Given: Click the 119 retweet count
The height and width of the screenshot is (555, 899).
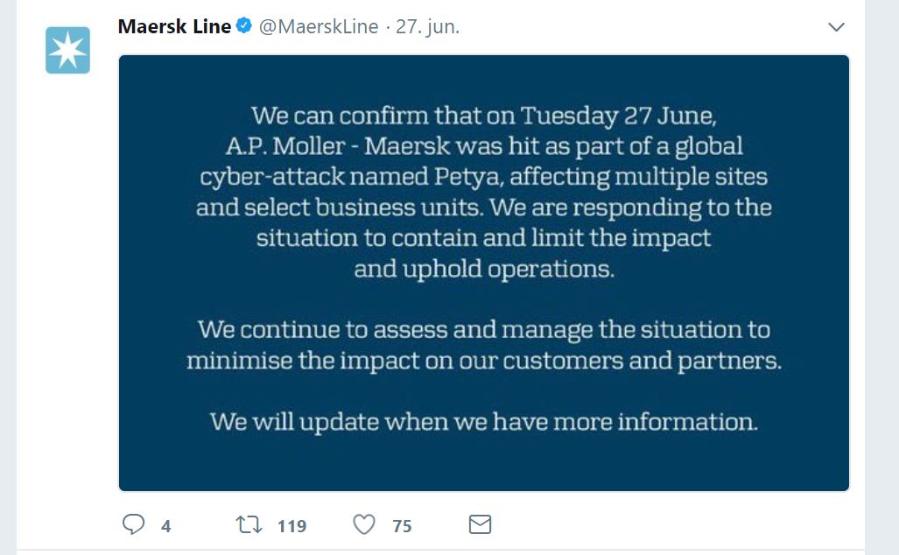Looking at the screenshot, I should [291, 526].
